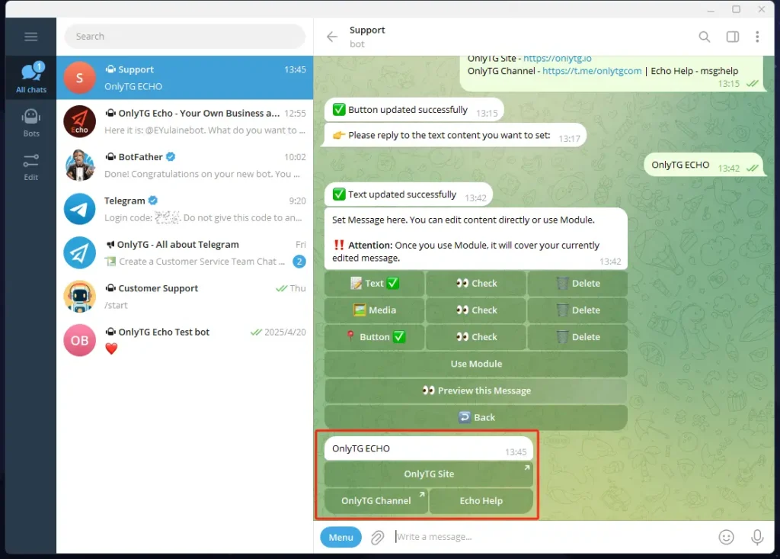The height and width of the screenshot is (559, 780).
Task: Open the onlytg.io site link
Action: 557,59
